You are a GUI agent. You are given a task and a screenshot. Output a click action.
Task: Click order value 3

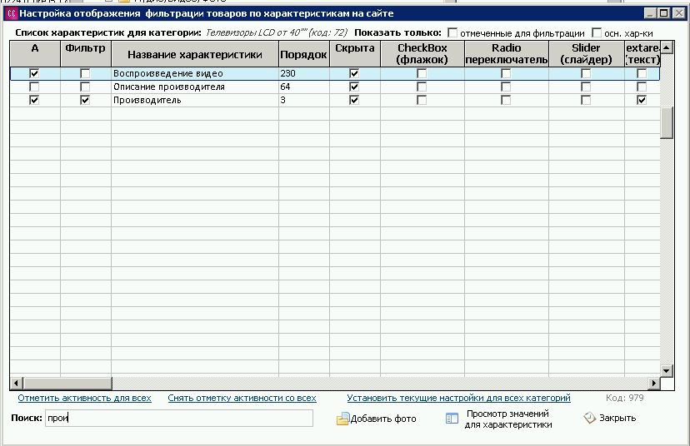point(283,100)
